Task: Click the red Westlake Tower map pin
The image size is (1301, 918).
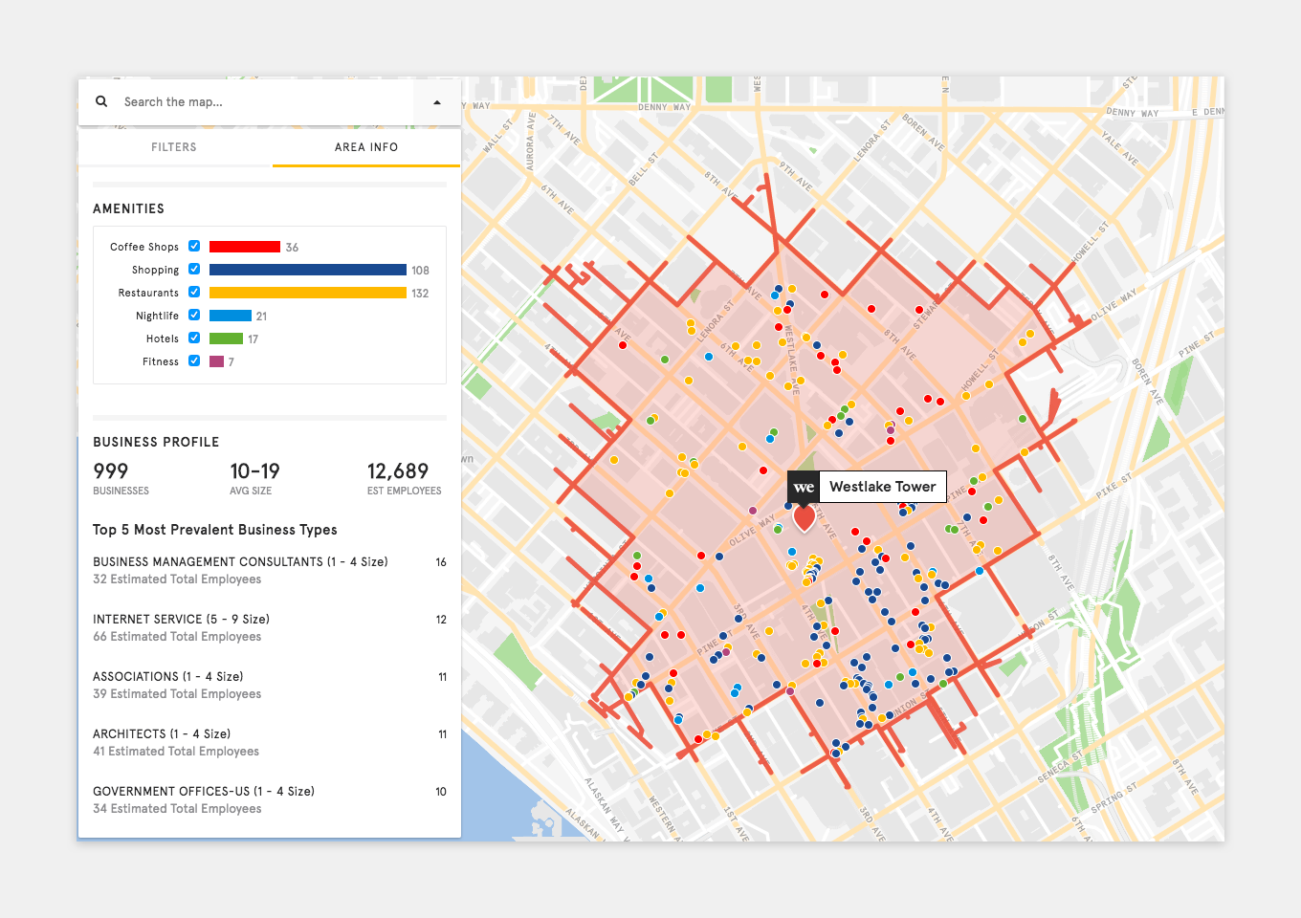Action: (x=805, y=517)
